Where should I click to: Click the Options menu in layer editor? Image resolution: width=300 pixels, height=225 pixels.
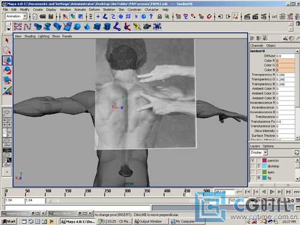(x=268, y=146)
